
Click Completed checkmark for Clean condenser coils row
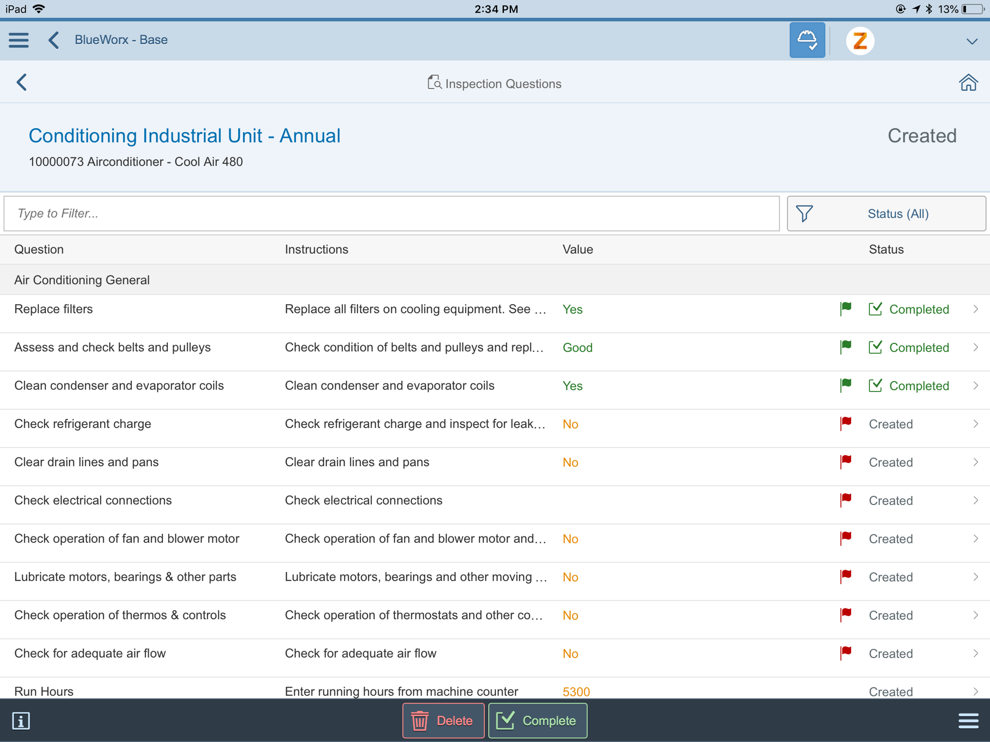coord(875,385)
